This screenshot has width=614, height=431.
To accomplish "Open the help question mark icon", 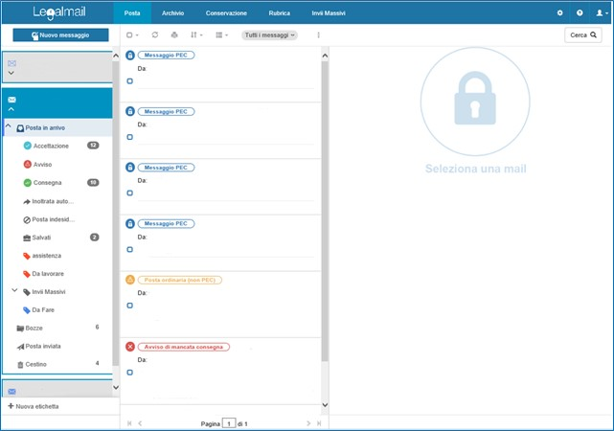I will click(580, 13).
